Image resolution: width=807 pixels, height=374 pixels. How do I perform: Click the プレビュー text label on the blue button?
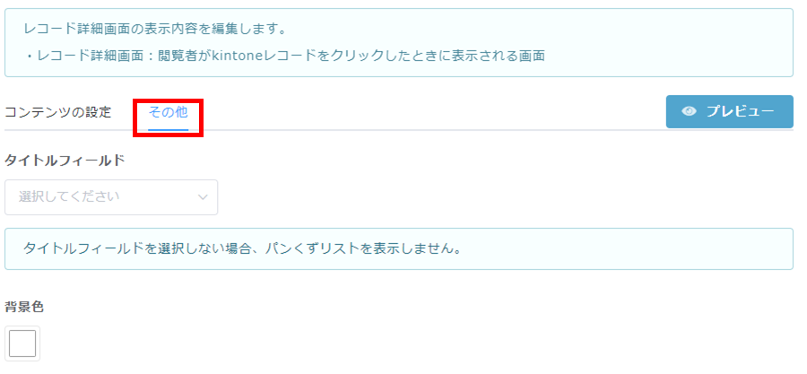click(x=740, y=111)
